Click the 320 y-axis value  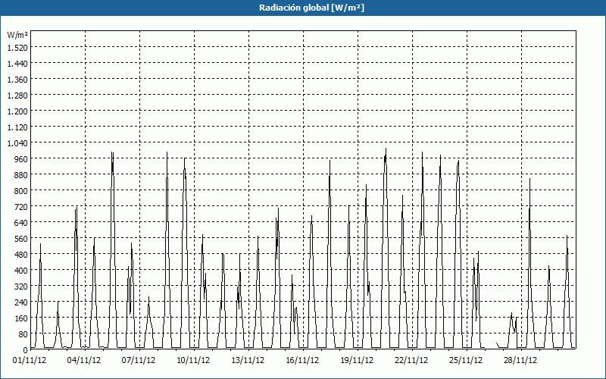tap(21, 287)
